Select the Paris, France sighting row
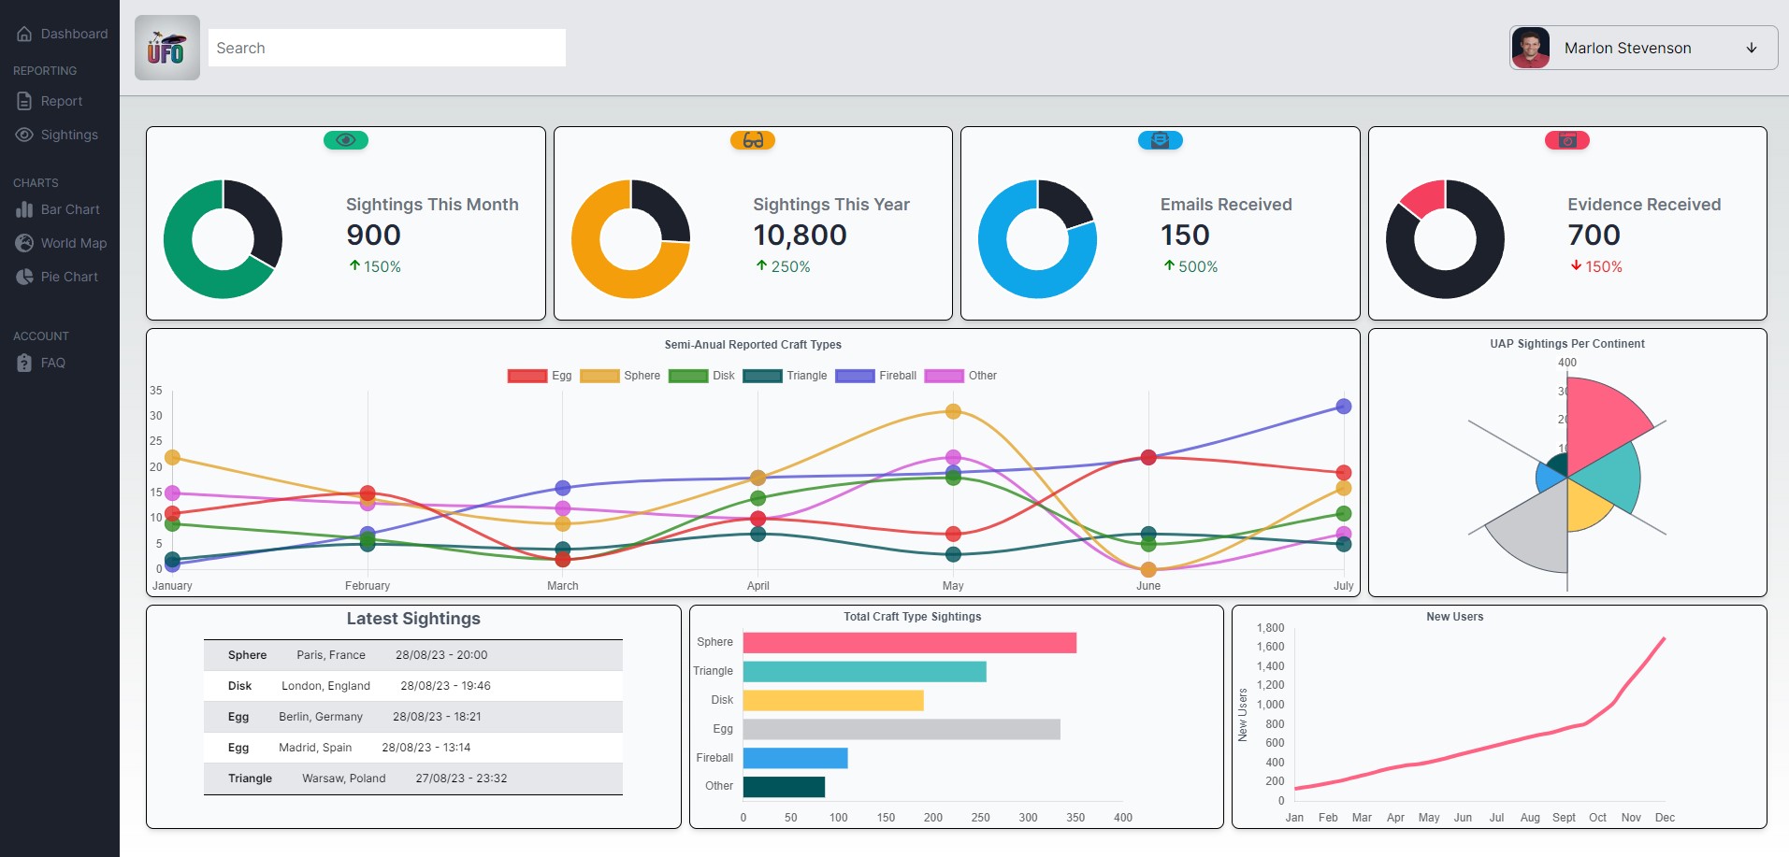1789x857 pixels. 412,655
